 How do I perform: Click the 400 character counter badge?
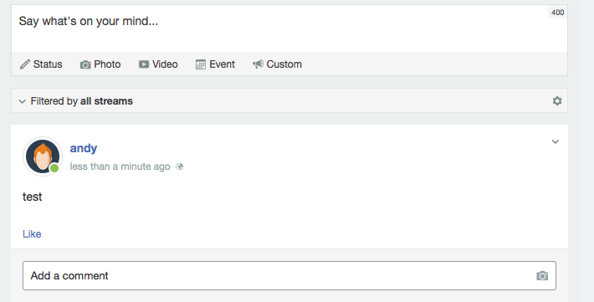click(x=558, y=12)
